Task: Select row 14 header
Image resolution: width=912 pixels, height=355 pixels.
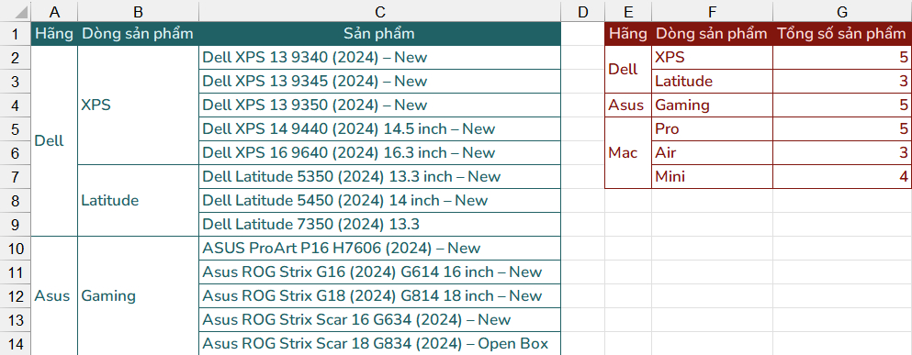Action: point(16,343)
